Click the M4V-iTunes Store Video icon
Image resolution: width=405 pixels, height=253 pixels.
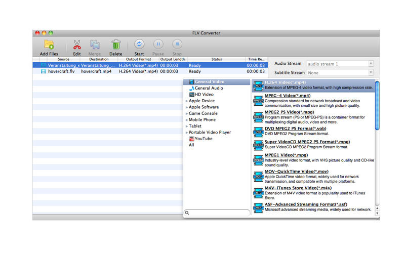(258, 193)
